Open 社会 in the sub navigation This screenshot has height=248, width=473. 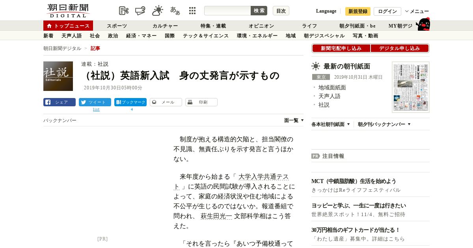click(x=95, y=36)
